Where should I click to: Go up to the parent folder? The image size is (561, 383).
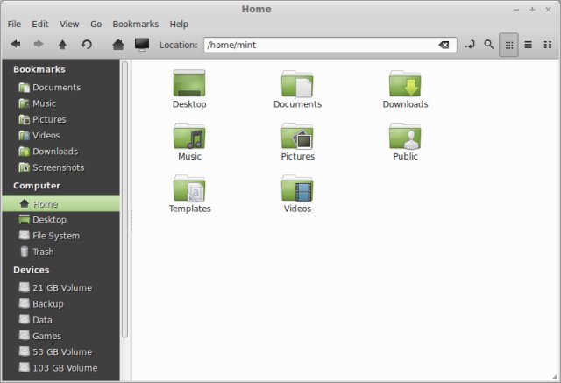62,44
